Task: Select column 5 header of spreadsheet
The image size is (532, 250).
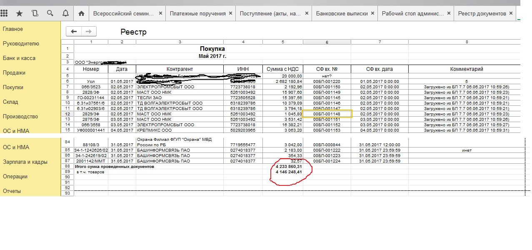Action: tap(282, 42)
